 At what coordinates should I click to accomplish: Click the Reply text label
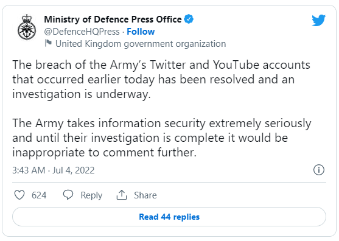(x=91, y=195)
